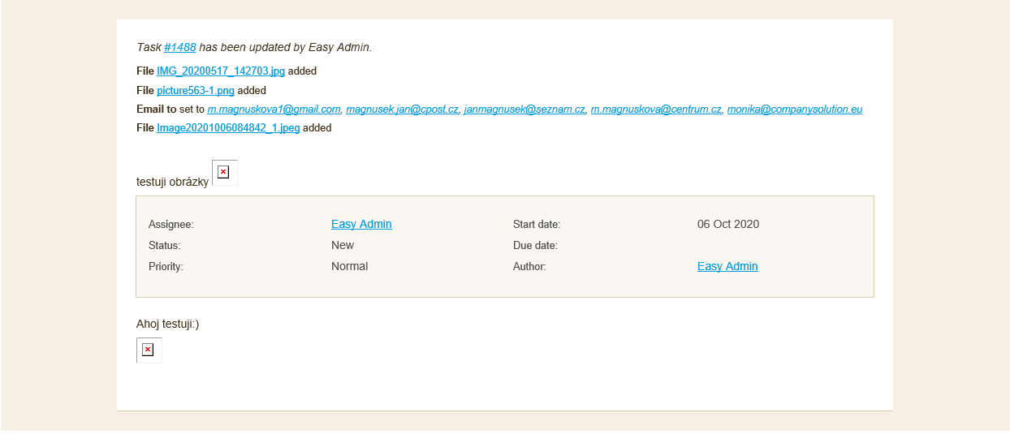Click the 'Email to' label
The height and width of the screenshot is (434, 1010).
tap(157, 110)
